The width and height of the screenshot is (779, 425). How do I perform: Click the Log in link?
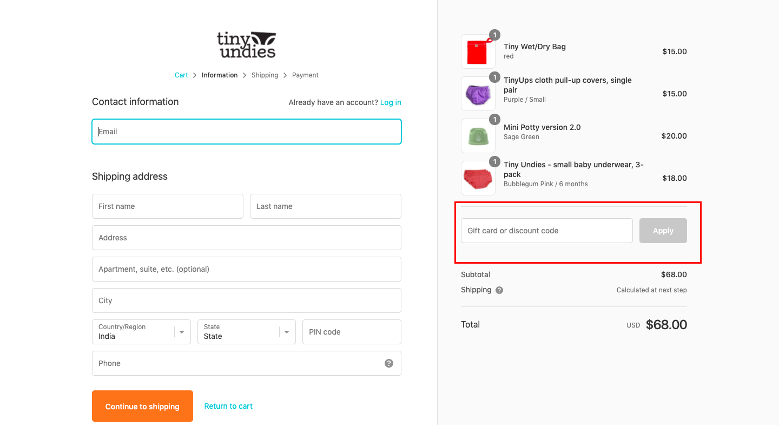point(391,102)
